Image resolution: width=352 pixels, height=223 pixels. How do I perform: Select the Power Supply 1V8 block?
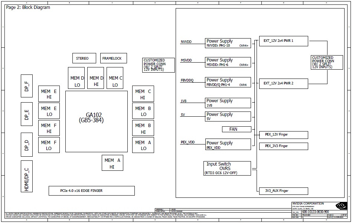[x=228, y=103]
